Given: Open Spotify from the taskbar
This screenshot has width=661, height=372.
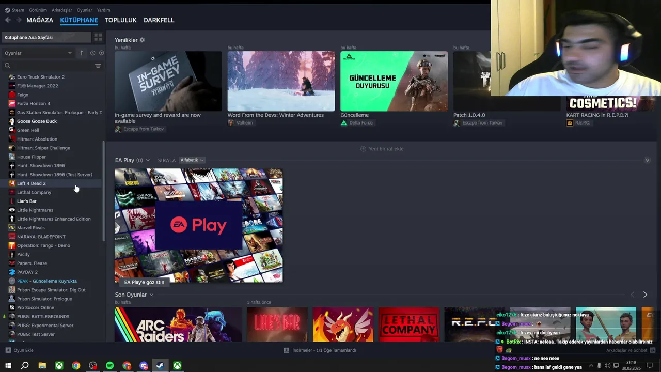Looking at the screenshot, I should click(x=109, y=366).
